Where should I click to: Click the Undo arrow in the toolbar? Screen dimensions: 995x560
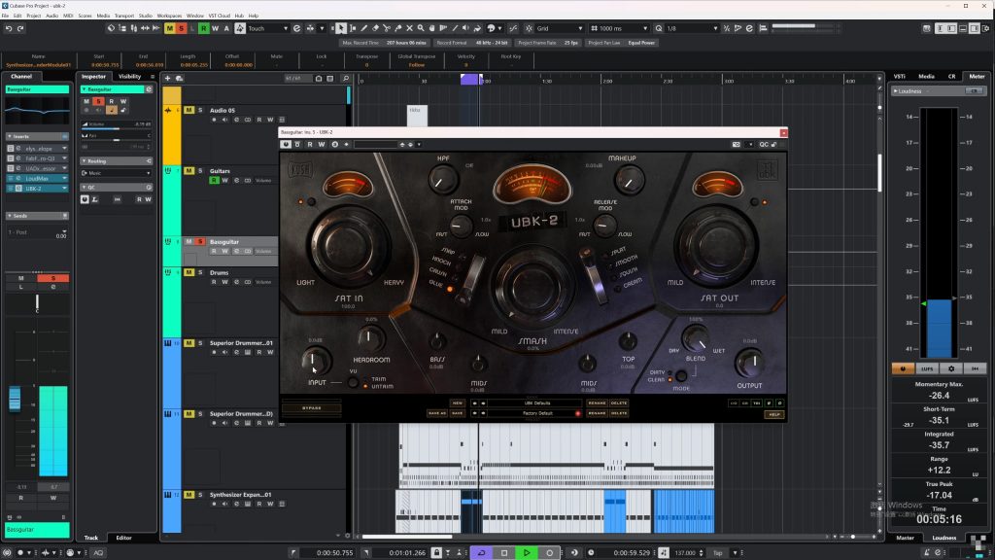pos(8,28)
